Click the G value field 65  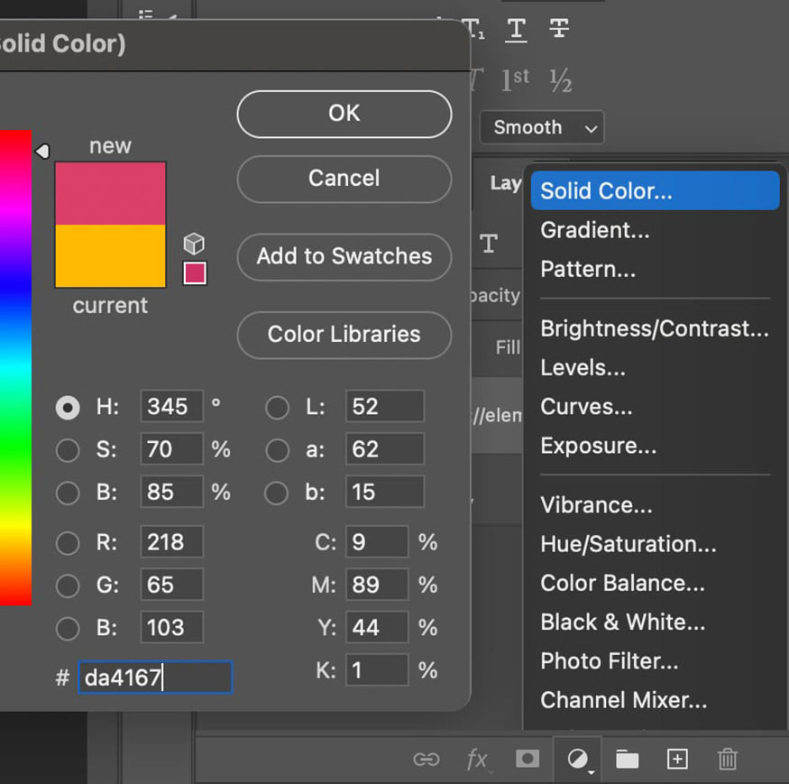pos(171,585)
